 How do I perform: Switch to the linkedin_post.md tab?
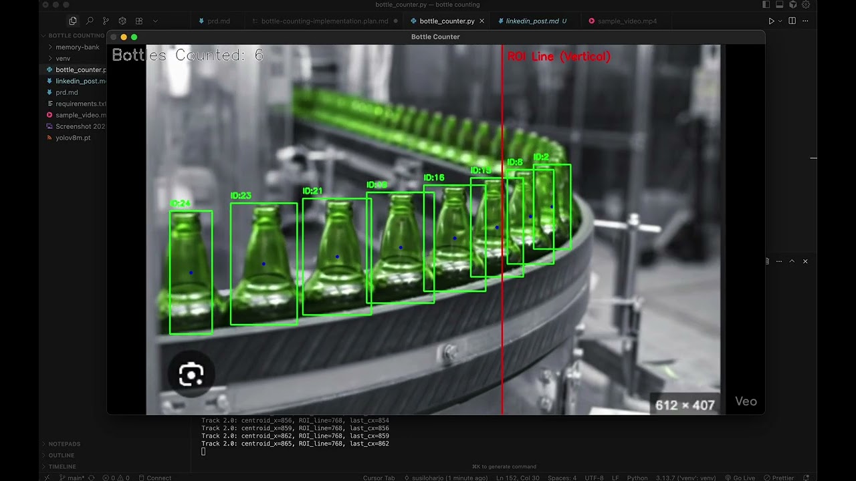(536, 21)
